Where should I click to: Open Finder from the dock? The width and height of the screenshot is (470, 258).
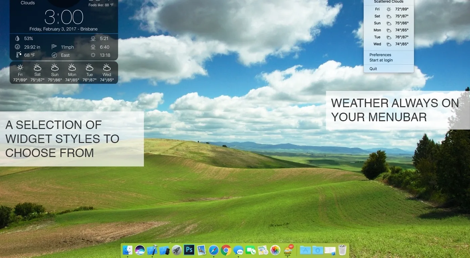click(x=128, y=250)
